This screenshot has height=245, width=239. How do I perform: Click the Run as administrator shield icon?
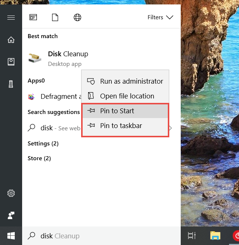click(x=91, y=81)
